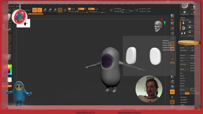The width and height of the screenshot is (203, 114).
Task: Toggle the Double extract option
Action: tap(187, 93)
